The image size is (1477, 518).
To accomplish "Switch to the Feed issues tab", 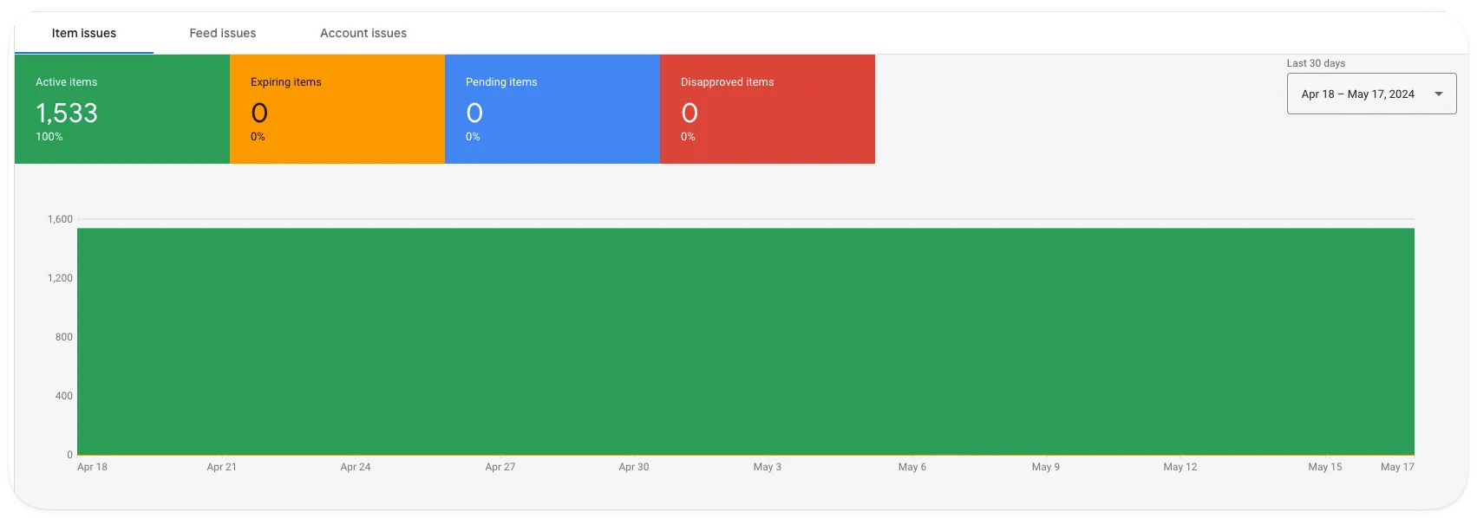I will (x=223, y=33).
